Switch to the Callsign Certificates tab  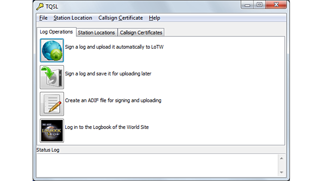pos(141,33)
